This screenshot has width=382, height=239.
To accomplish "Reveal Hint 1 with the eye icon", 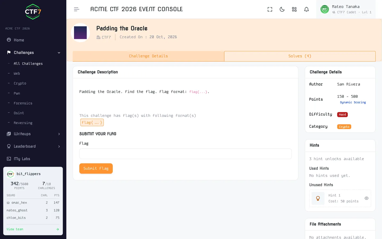I will click(x=366, y=198).
